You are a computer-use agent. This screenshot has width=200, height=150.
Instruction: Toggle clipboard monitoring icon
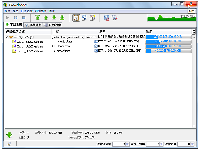(76, 18)
